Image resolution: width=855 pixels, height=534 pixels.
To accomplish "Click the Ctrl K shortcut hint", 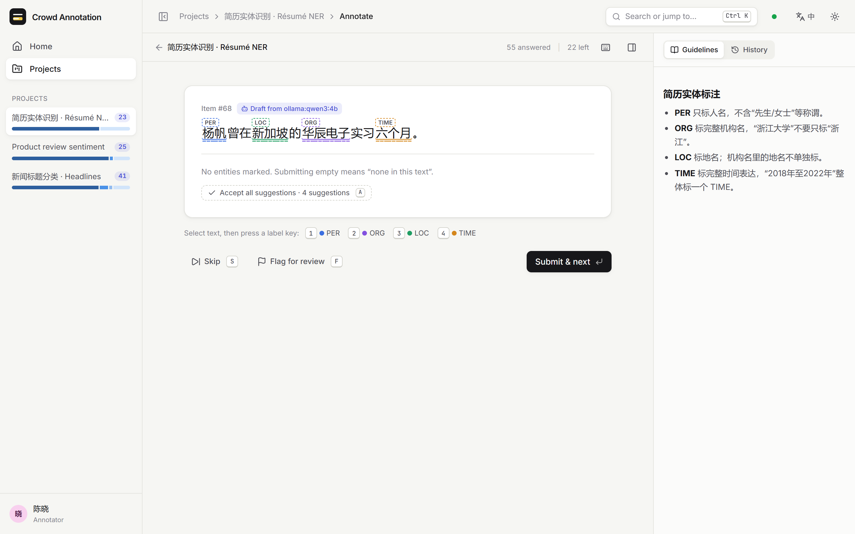I will (x=737, y=16).
